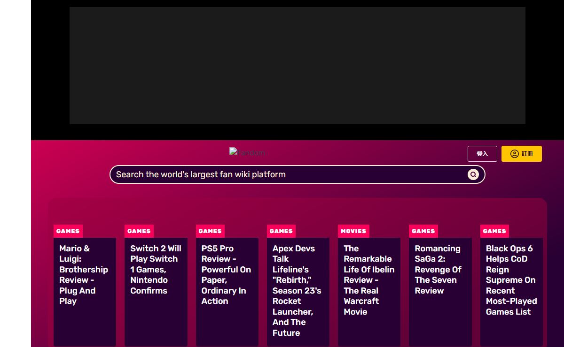The width and height of the screenshot is (564, 347).
Task: Click the search magnifier icon
Action: click(x=473, y=174)
